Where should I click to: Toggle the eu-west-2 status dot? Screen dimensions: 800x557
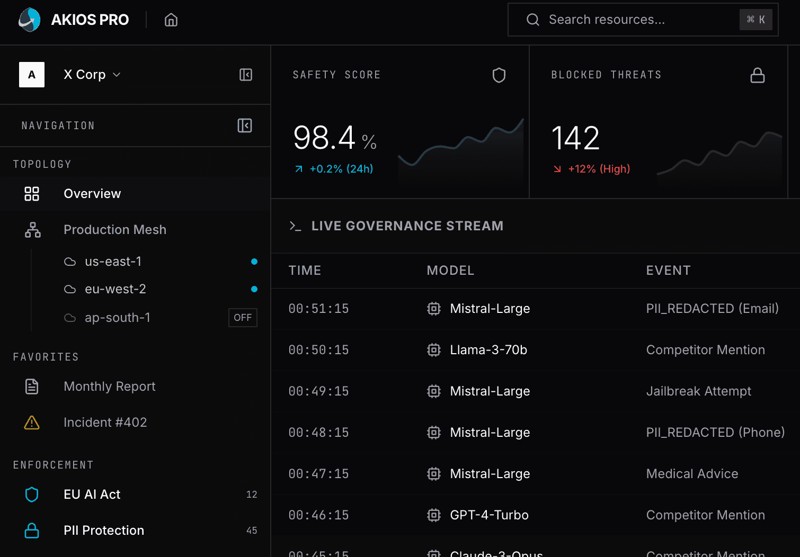(254, 289)
